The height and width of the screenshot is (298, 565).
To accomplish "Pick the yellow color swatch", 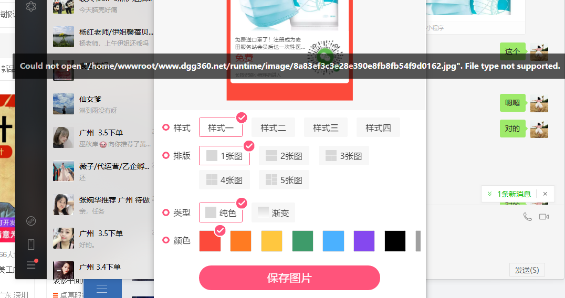I will [x=271, y=241].
